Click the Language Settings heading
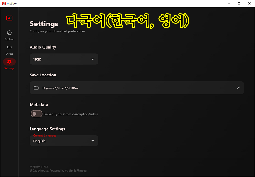Image resolution: width=255 pixels, height=177 pixels. coord(47,129)
